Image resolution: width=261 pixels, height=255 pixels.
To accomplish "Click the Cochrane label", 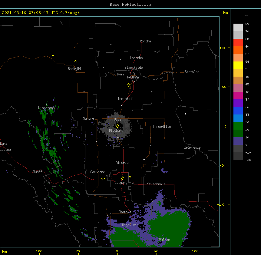I will [x=97, y=172].
